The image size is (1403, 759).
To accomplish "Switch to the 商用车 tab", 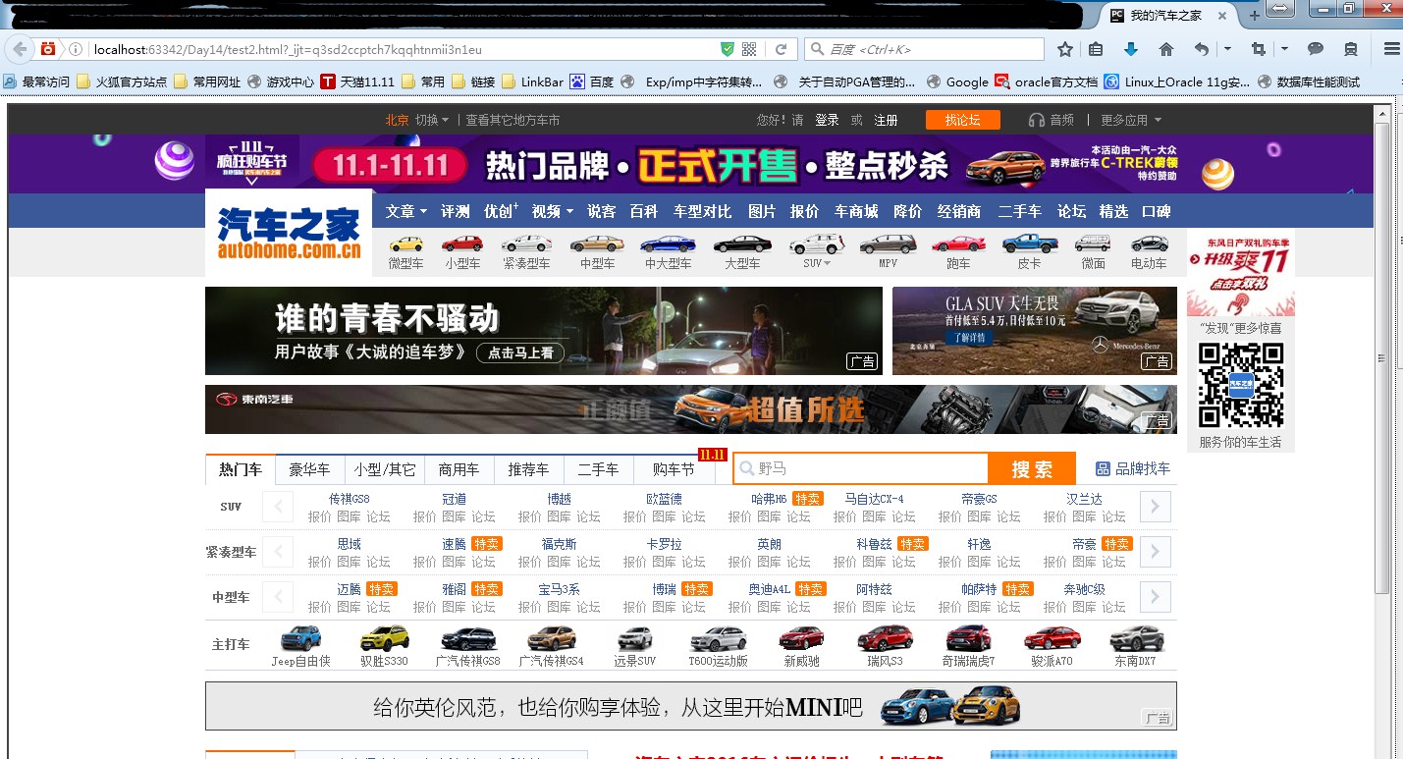I will (459, 469).
